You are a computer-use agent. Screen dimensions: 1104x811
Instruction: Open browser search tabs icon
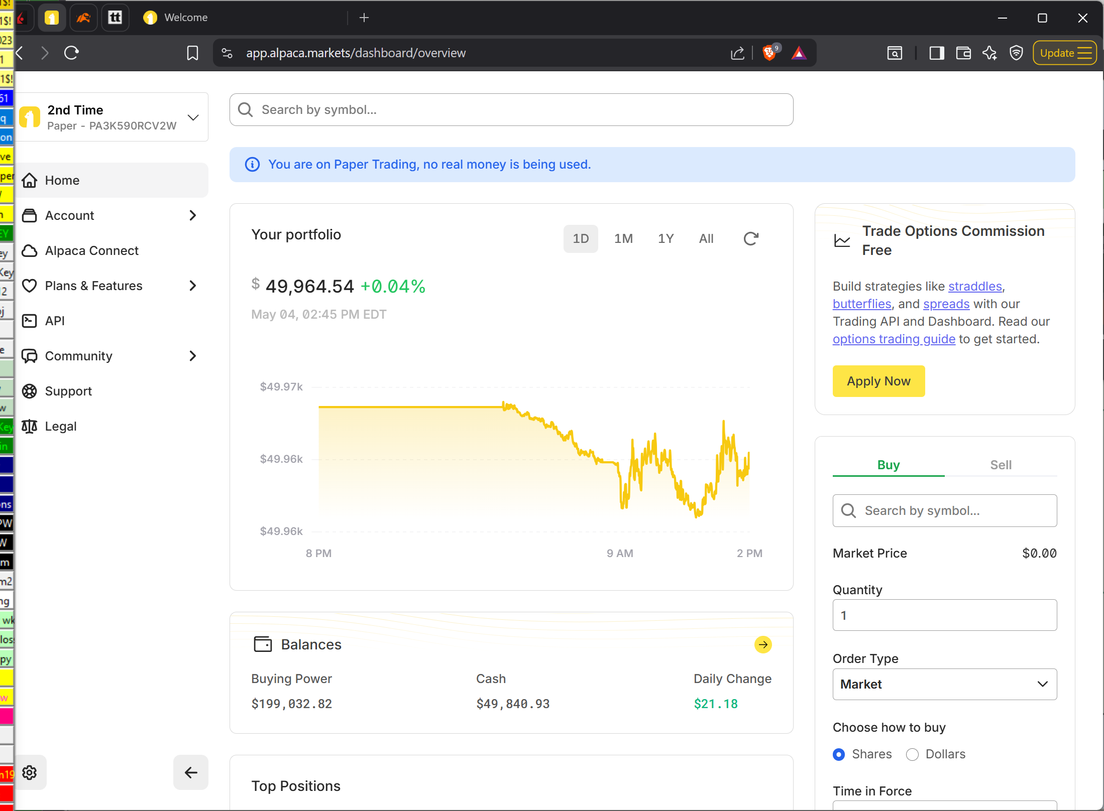coord(895,53)
